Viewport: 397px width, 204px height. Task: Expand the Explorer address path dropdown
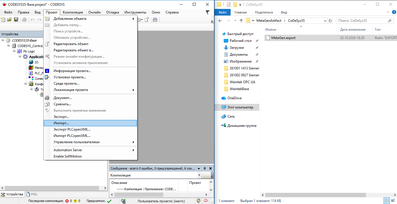325,21
